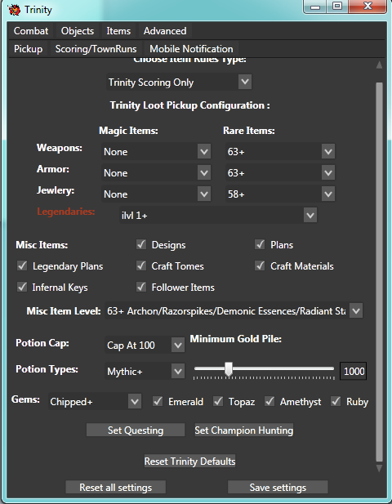Open Magic Items Armor dropdown

click(x=156, y=173)
